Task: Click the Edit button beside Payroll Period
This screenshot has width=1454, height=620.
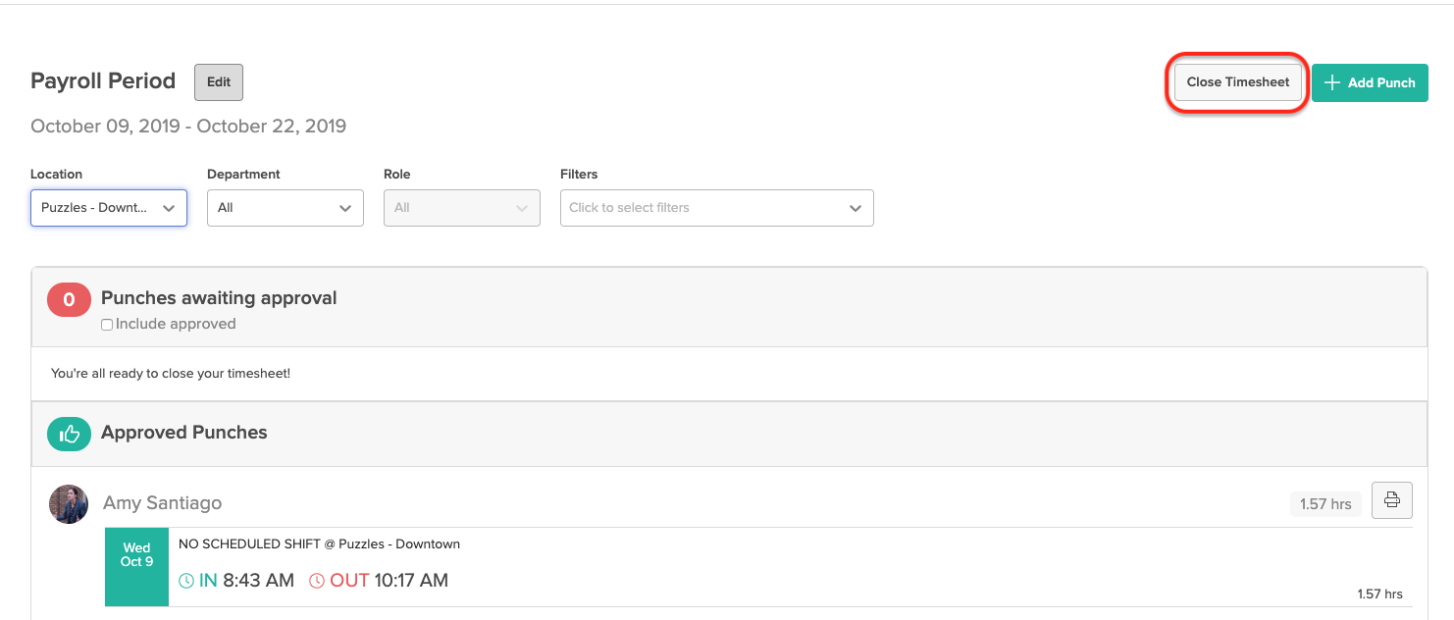Action: pos(218,82)
